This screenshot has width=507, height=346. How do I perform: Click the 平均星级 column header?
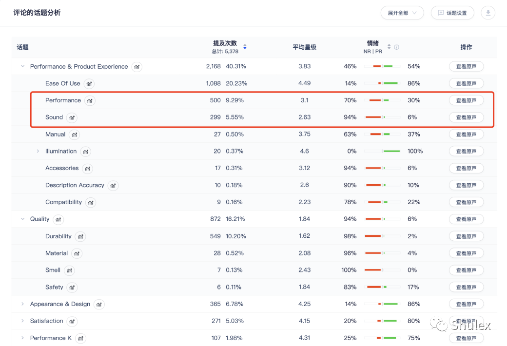304,47
